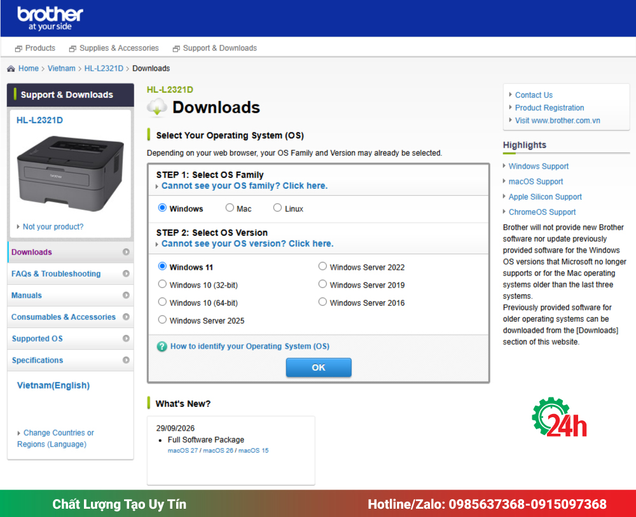Viewport: 636px width, 517px height.
Task: Click the Support & Downloads window icon
Action: click(x=176, y=49)
